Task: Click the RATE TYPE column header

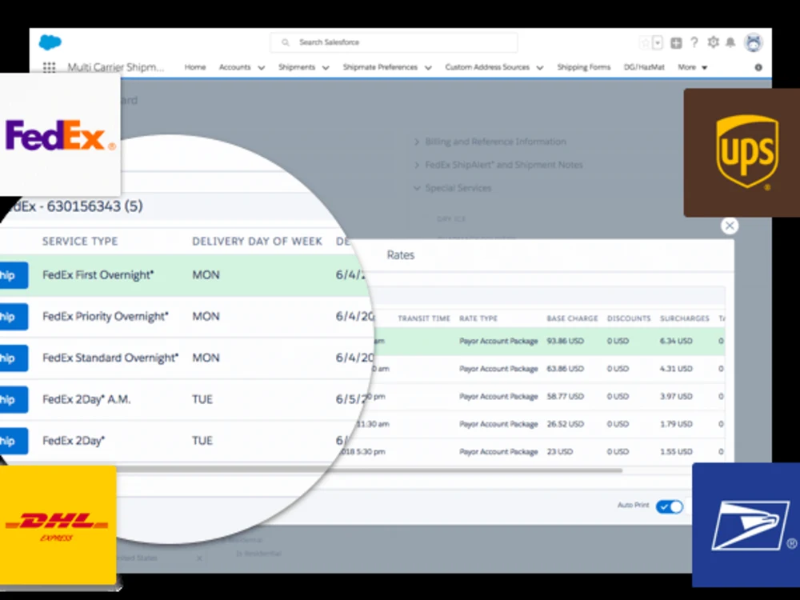Action: pos(478,318)
